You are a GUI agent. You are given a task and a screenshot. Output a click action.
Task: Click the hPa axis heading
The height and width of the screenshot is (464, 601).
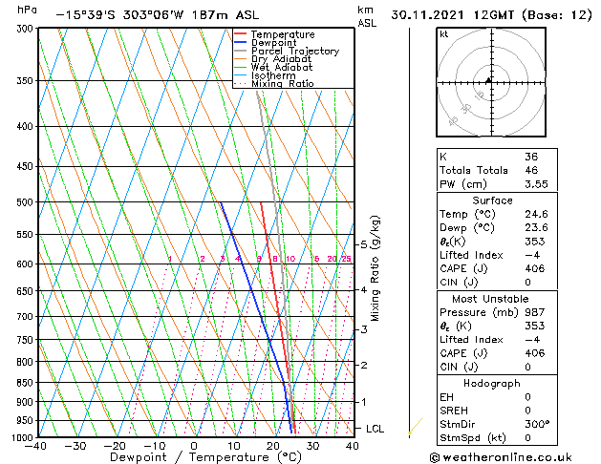pyautogui.click(x=27, y=10)
